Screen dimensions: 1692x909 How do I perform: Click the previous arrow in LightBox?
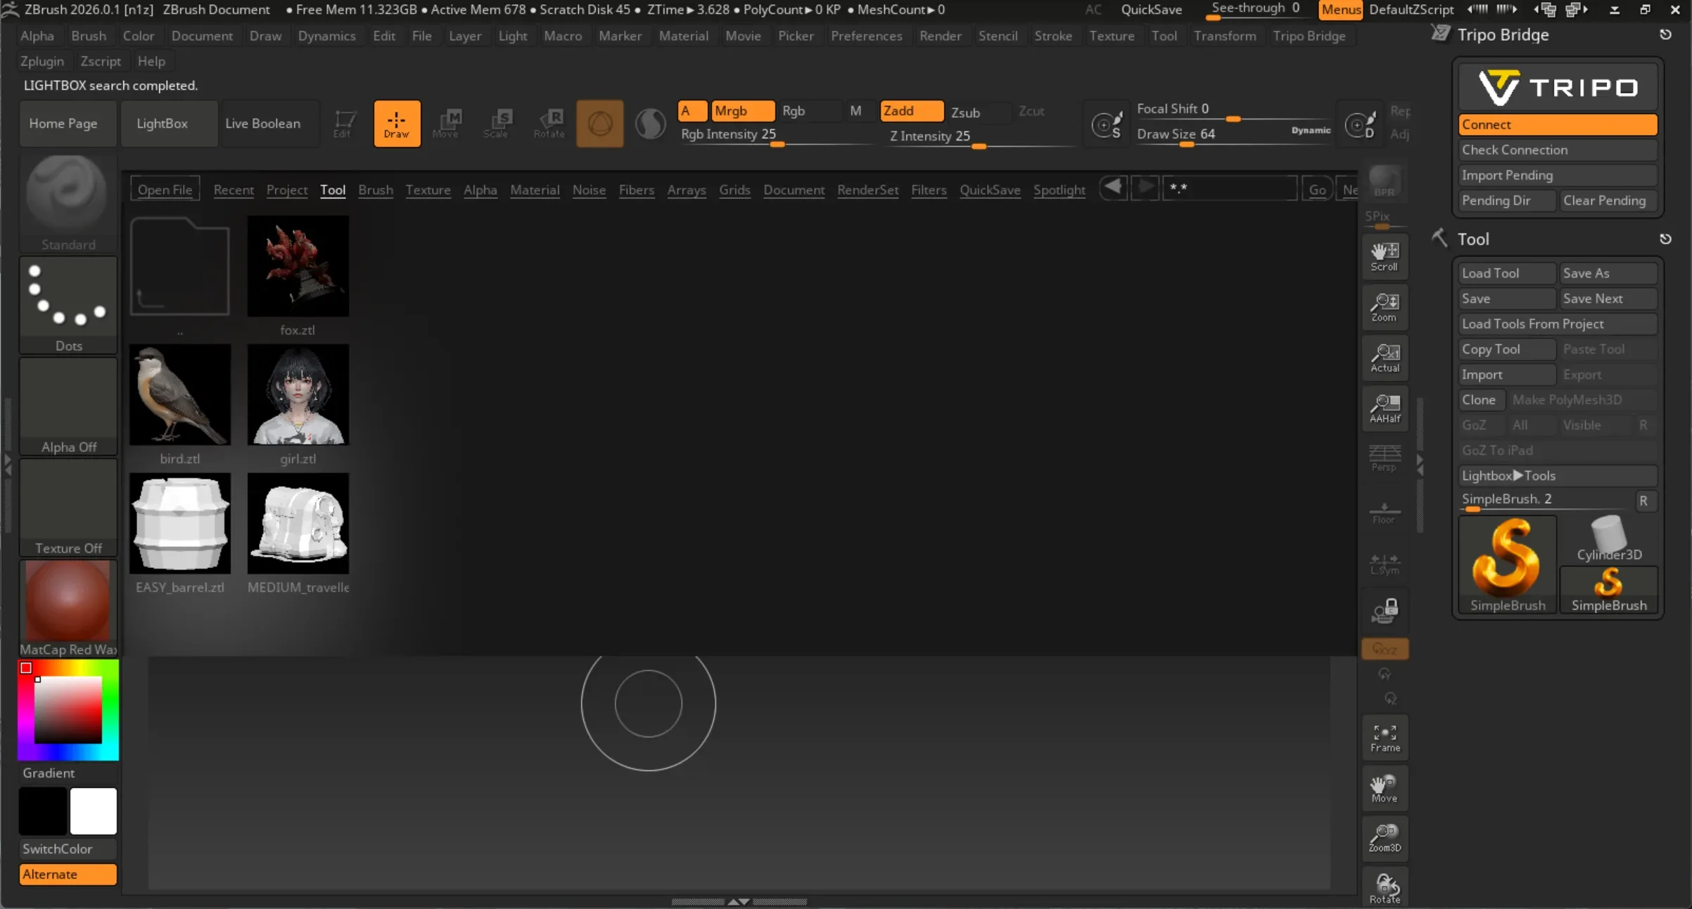point(1113,188)
